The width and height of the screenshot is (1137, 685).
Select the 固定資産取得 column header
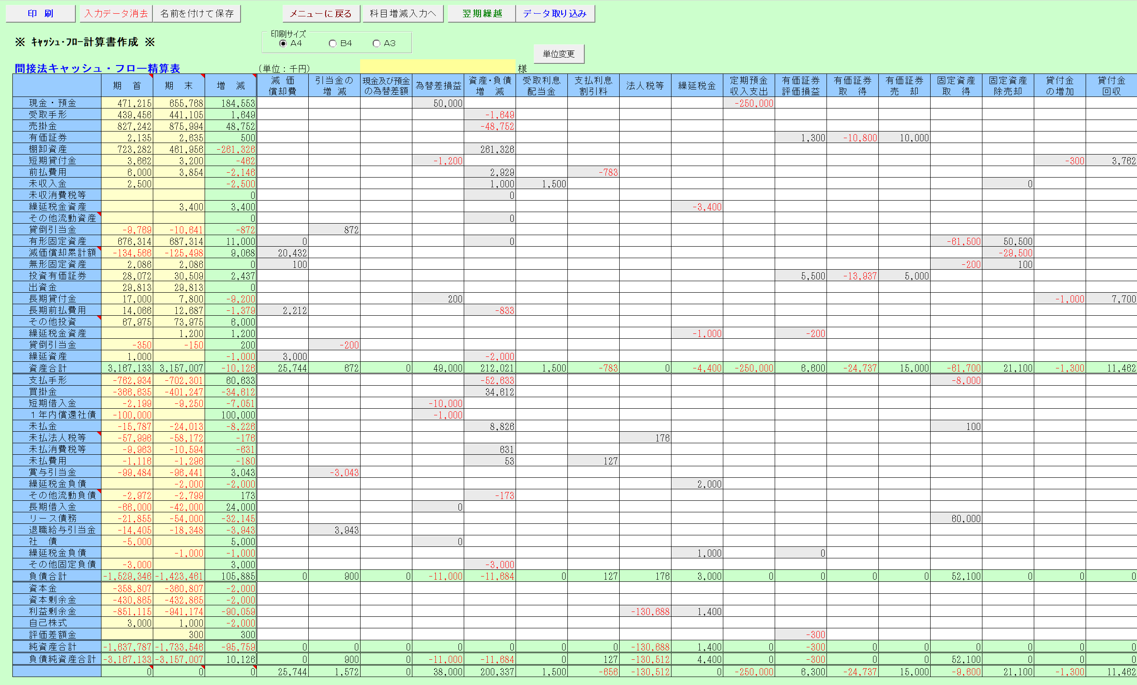[956, 86]
